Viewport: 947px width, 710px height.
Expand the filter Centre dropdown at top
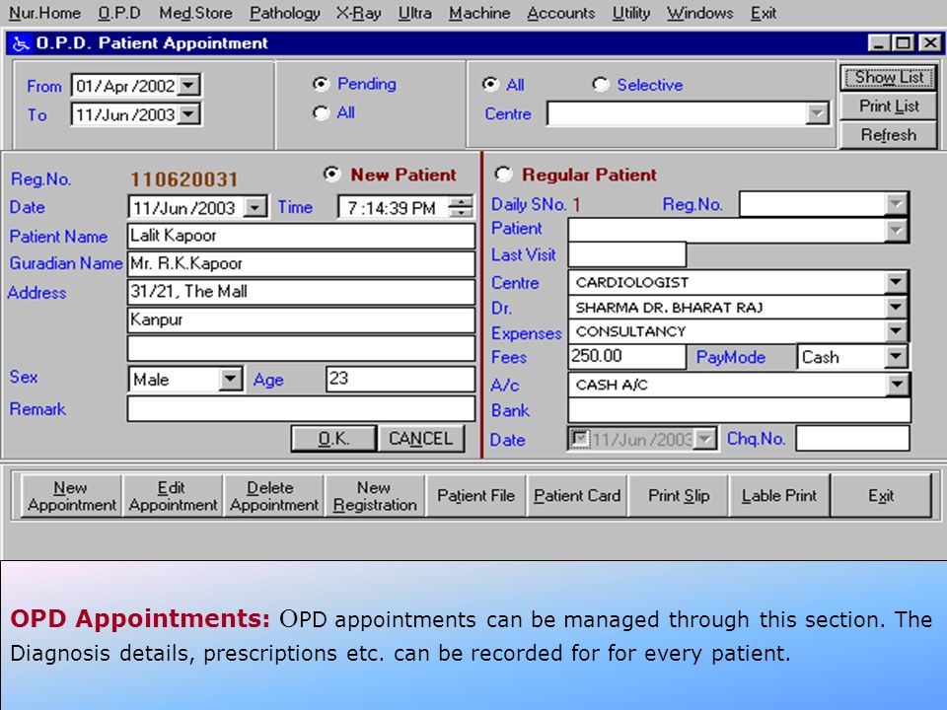point(817,113)
